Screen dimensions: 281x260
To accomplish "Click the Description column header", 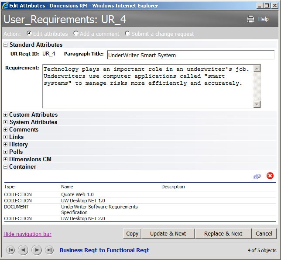I will [x=173, y=187].
